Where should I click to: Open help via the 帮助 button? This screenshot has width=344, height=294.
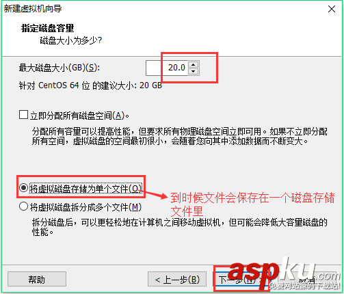tap(37, 279)
